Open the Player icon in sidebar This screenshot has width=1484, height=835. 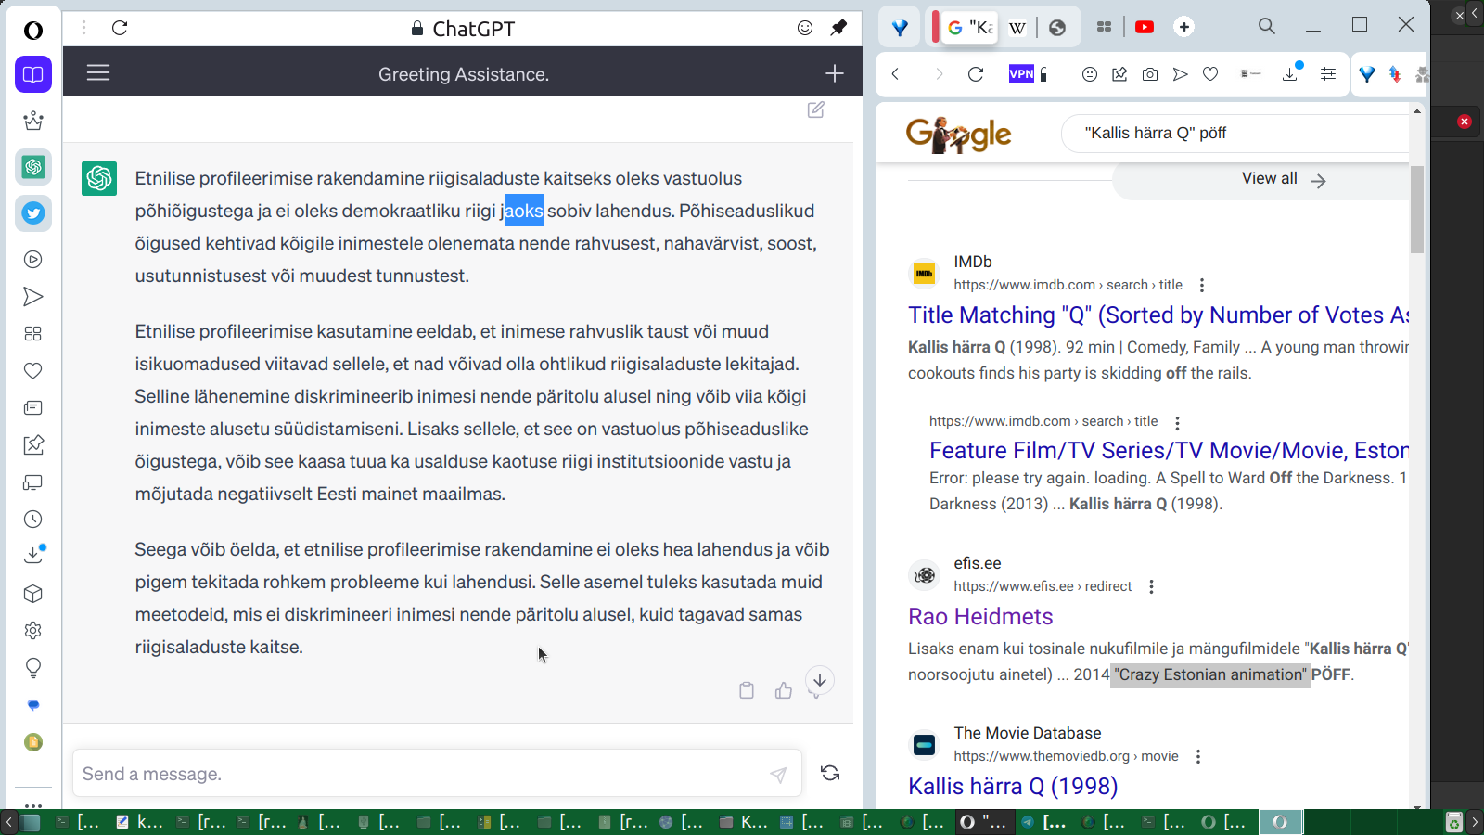[33, 260]
